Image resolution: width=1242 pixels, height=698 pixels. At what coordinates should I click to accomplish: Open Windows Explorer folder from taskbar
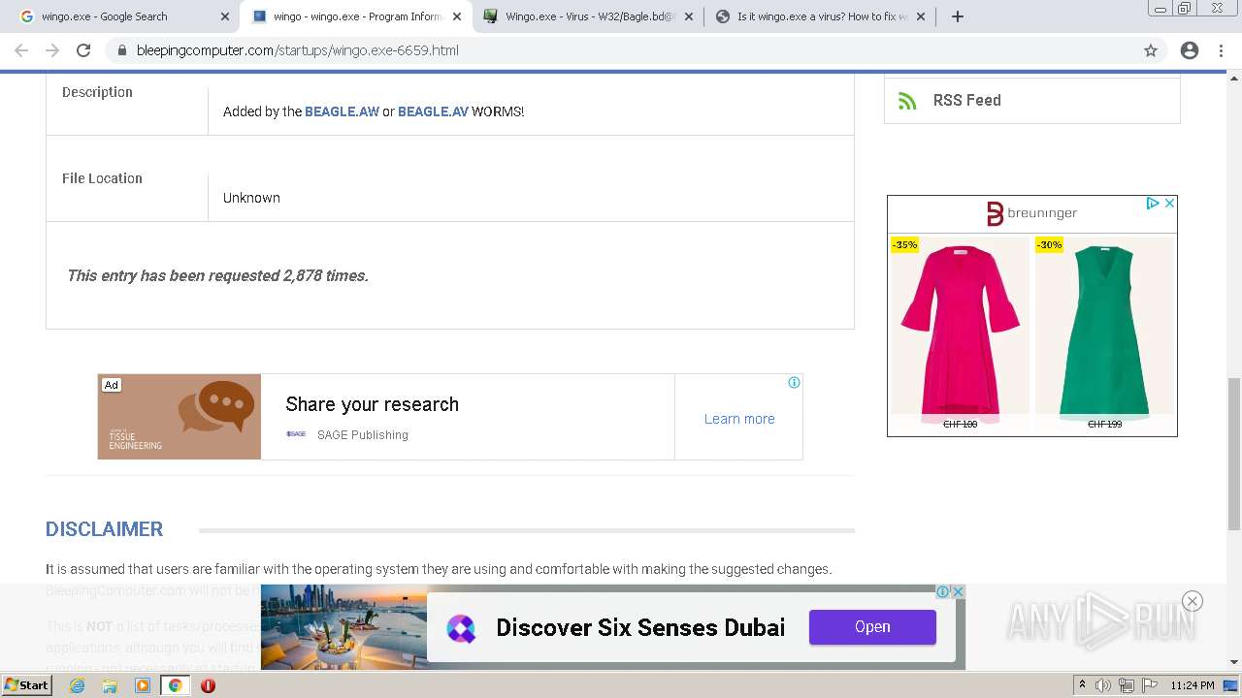(x=110, y=685)
